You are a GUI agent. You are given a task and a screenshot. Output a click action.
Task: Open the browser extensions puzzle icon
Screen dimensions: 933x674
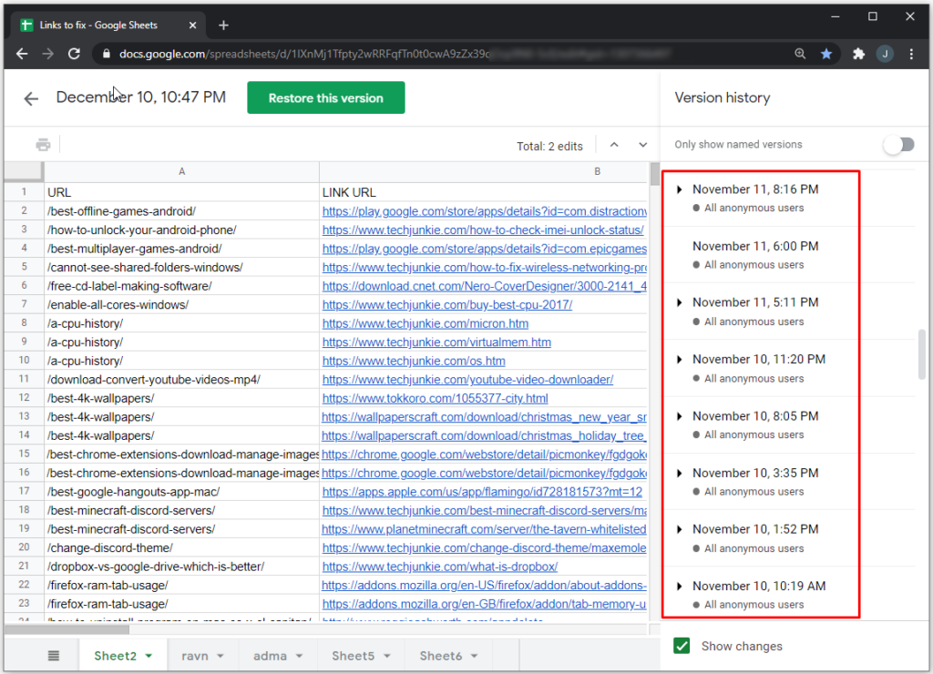pos(857,54)
